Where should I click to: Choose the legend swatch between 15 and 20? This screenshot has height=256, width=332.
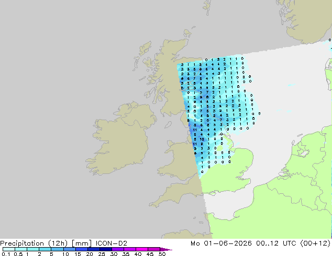[x=81, y=249]
